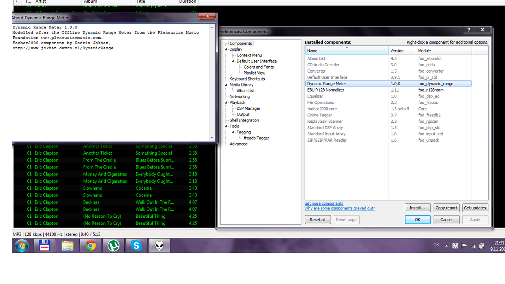Collapse the Tagging tree node
This screenshot has width=505, height=284.
tap(233, 132)
